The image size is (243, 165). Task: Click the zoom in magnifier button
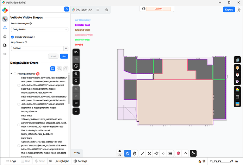tap(76, 74)
